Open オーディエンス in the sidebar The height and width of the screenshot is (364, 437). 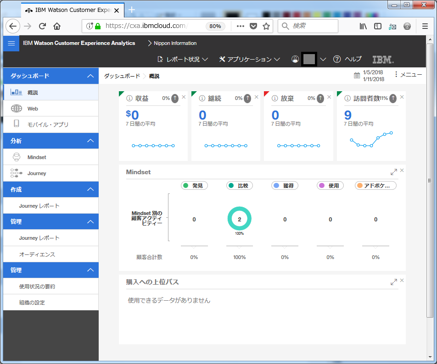click(50, 254)
